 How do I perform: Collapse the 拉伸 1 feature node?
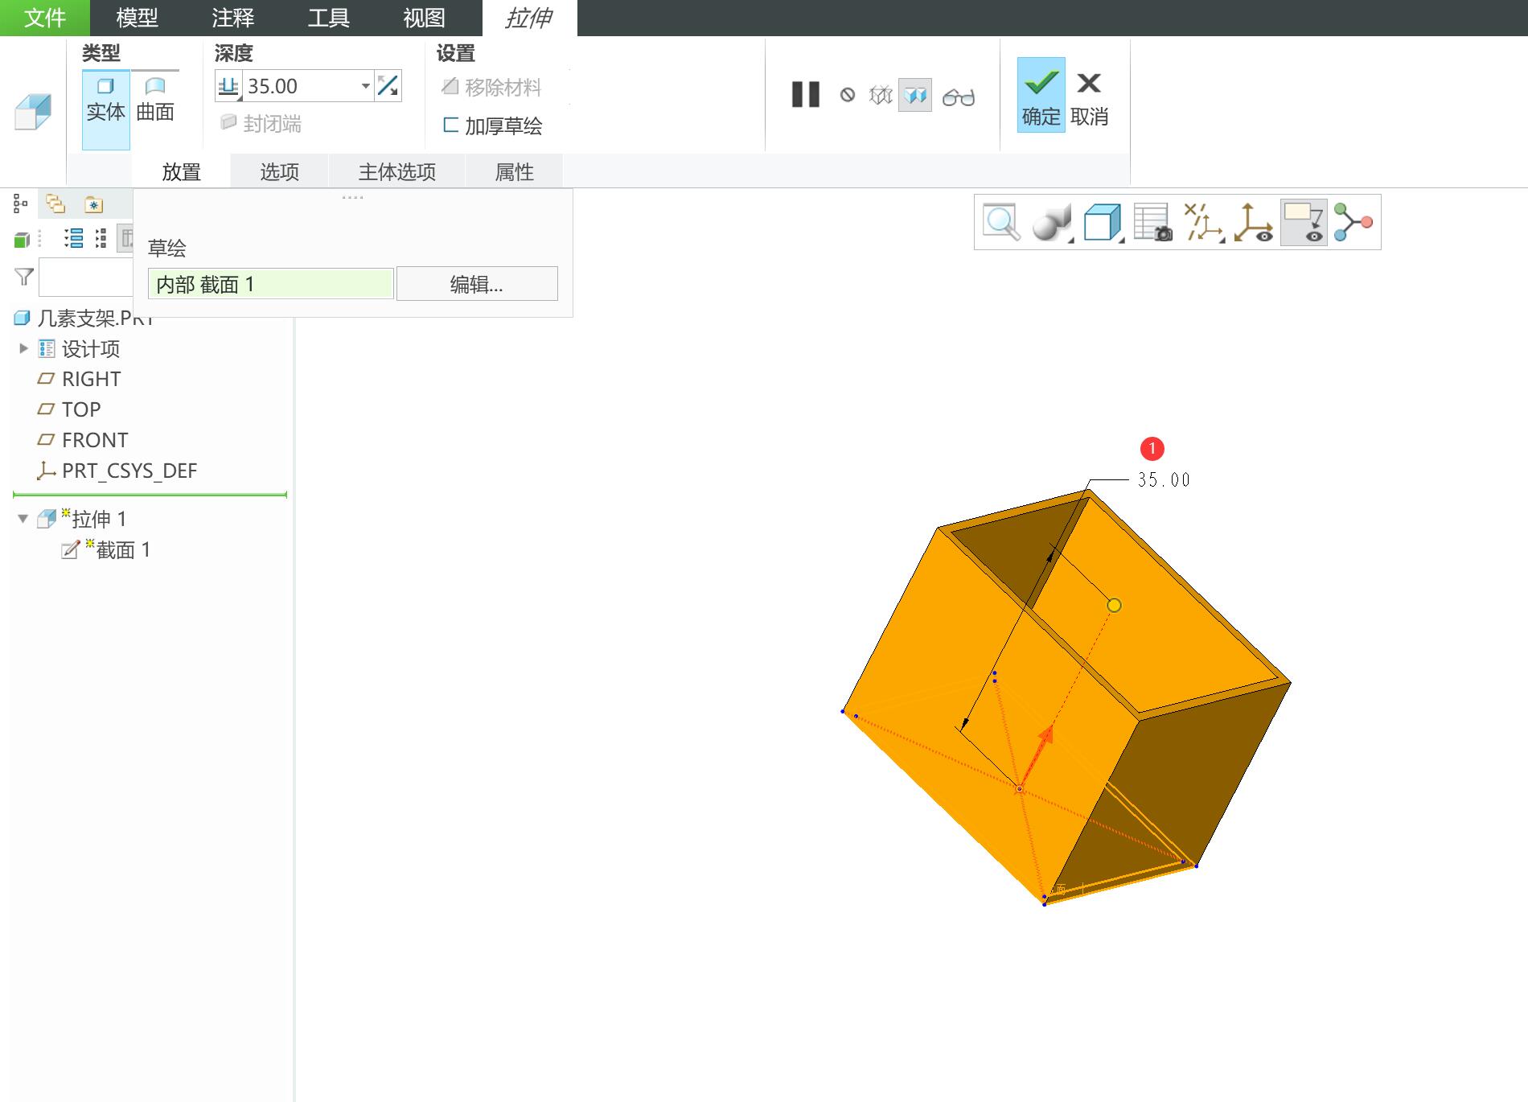(x=23, y=519)
